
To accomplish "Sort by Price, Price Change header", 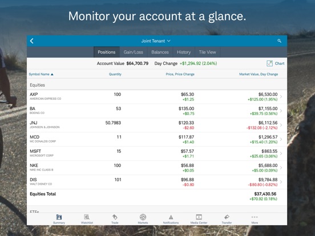I will (x=180, y=74).
